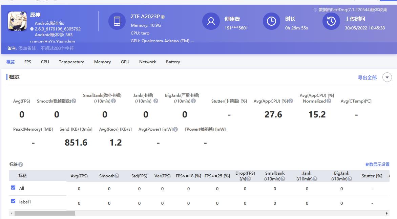Collapse the overview section with arrow button
Image resolution: width=397 pixels, height=219 pixels.
coord(387,77)
